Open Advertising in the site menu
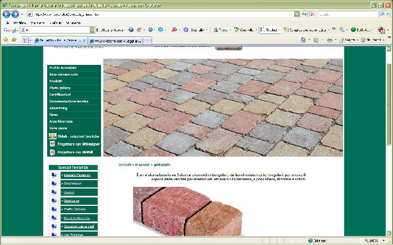 74,108
